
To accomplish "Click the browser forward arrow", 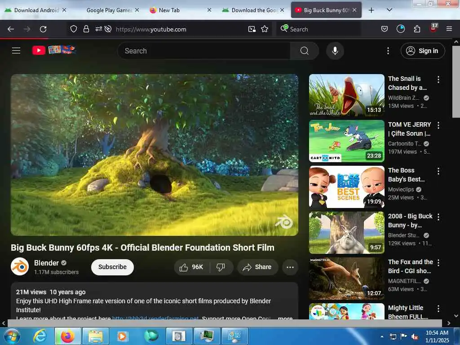I will pos(27,29).
